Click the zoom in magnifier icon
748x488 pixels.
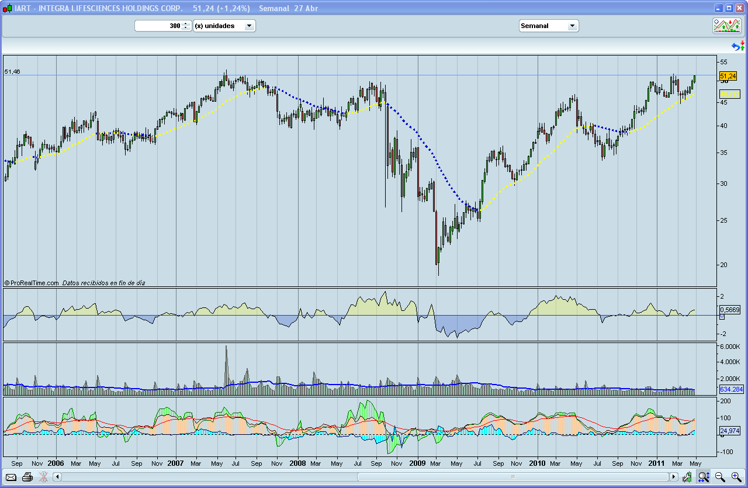(736, 477)
